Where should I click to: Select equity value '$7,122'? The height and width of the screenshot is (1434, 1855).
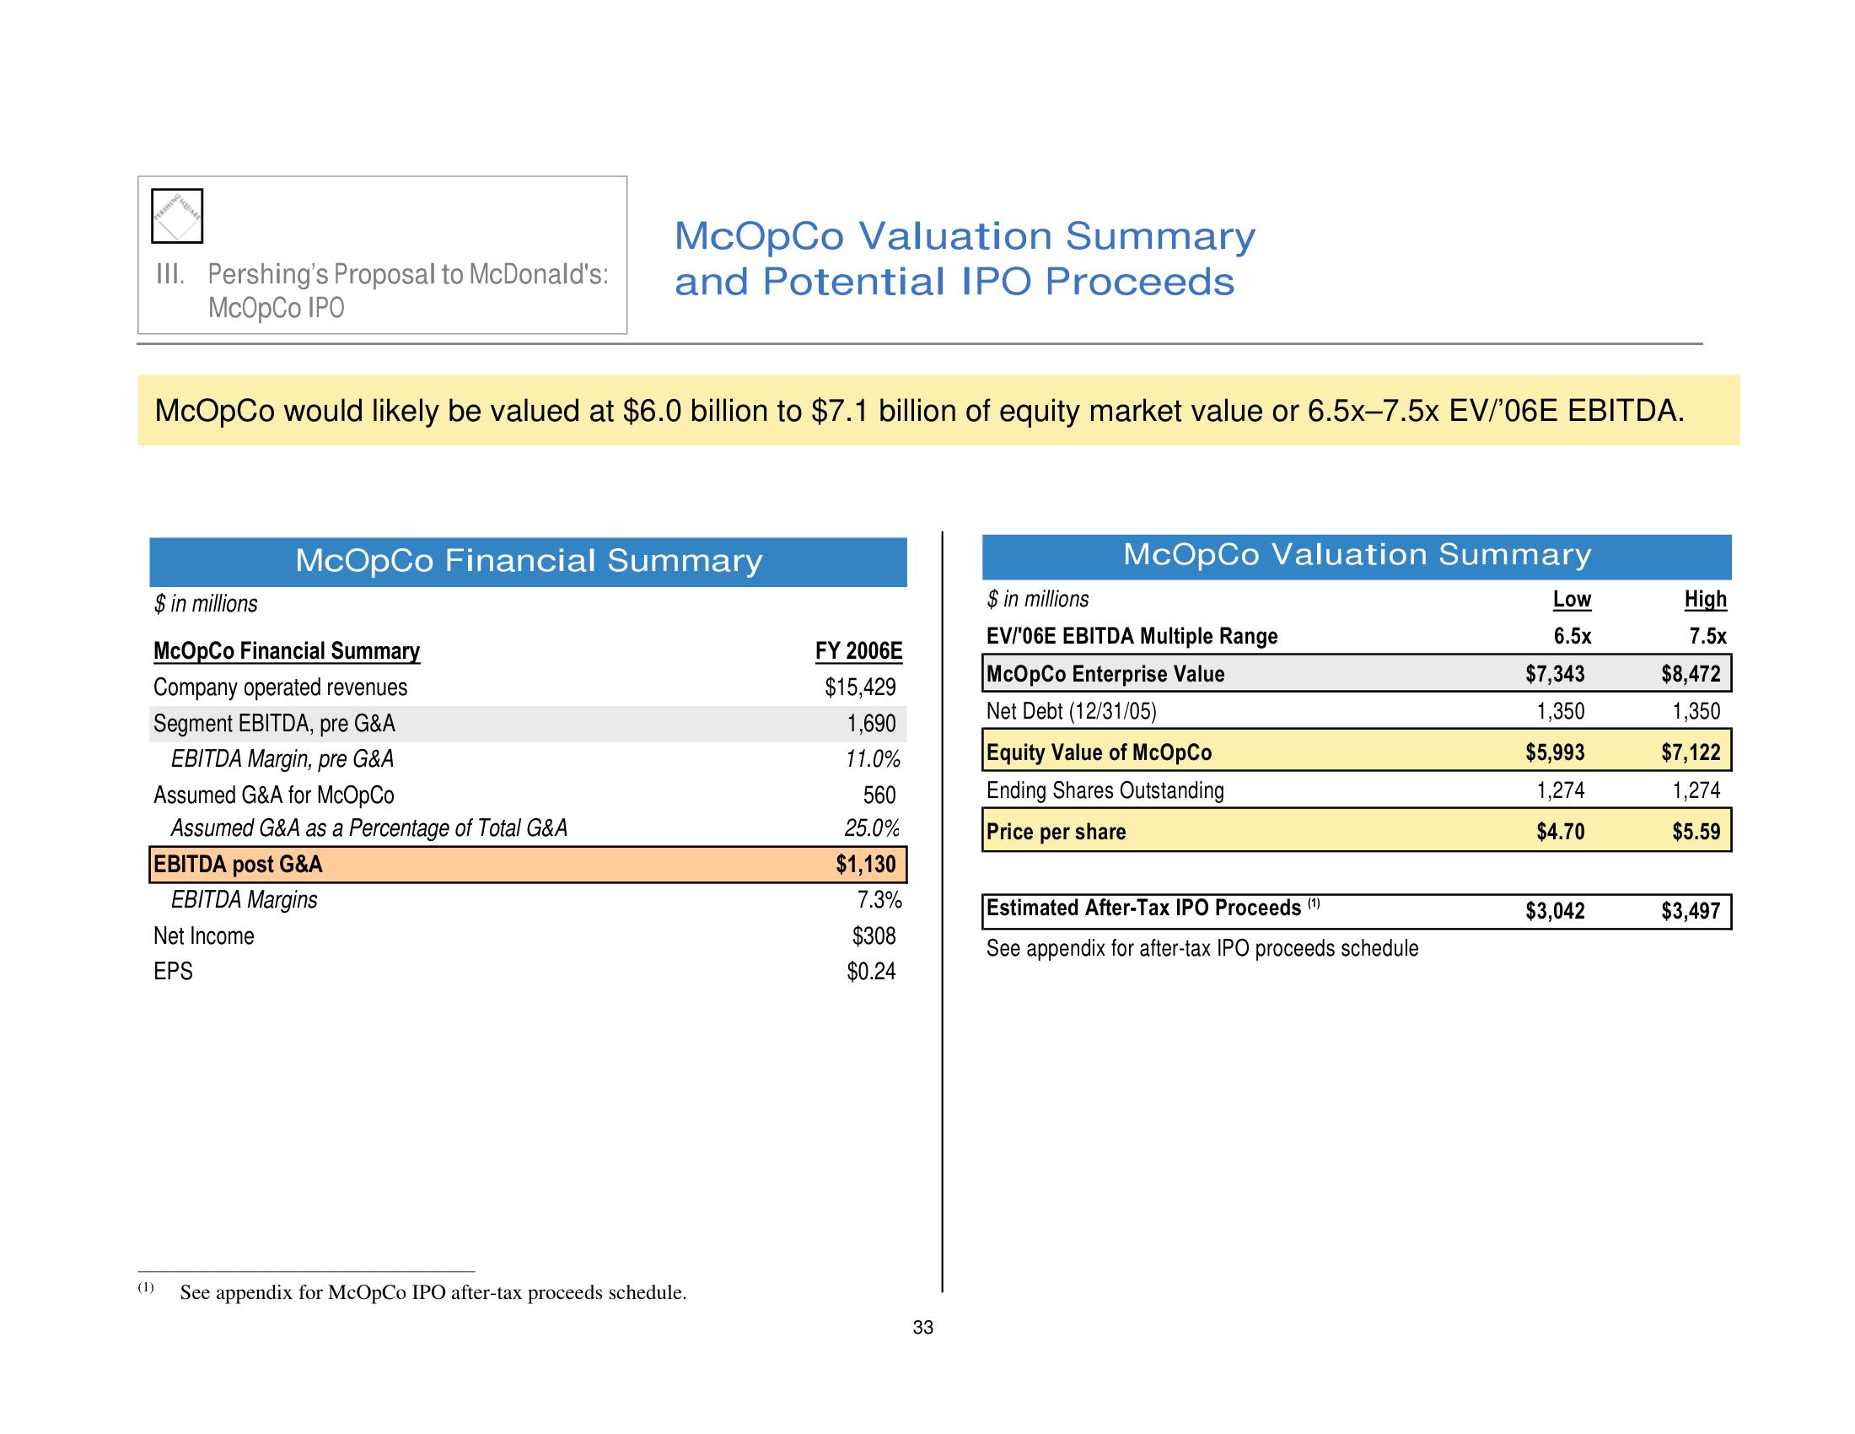[1691, 752]
